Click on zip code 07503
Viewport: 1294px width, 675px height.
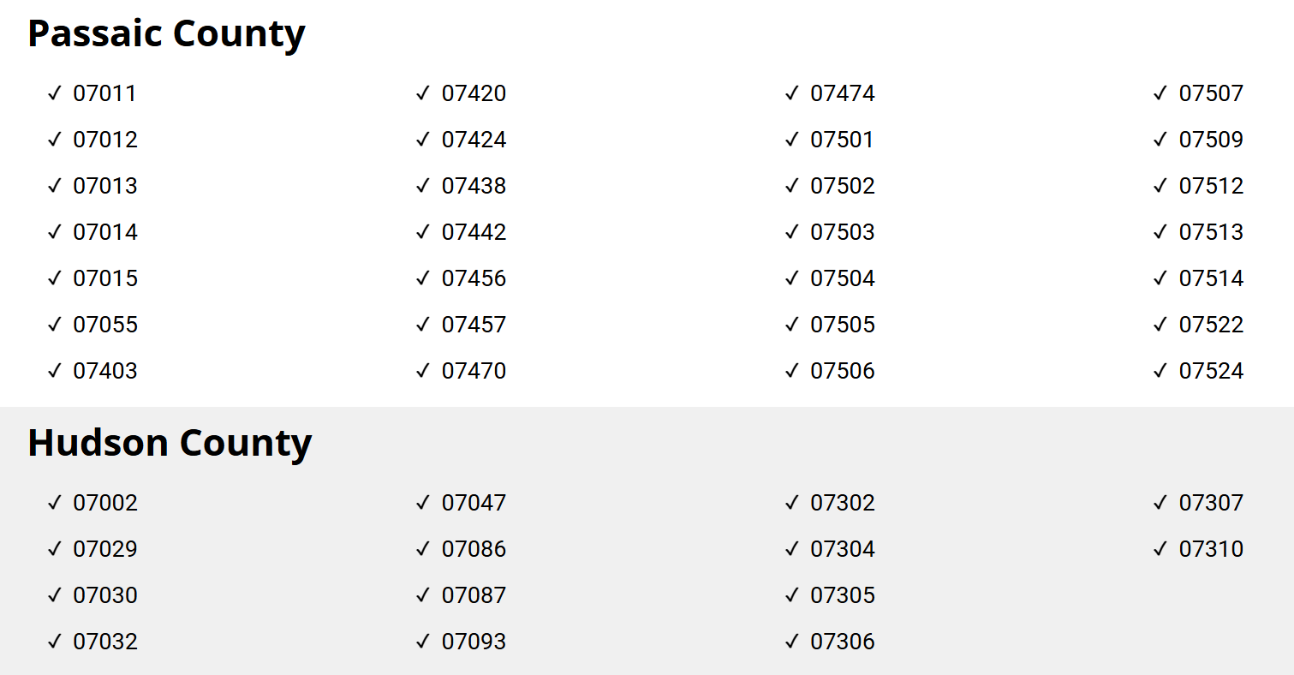pos(843,232)
